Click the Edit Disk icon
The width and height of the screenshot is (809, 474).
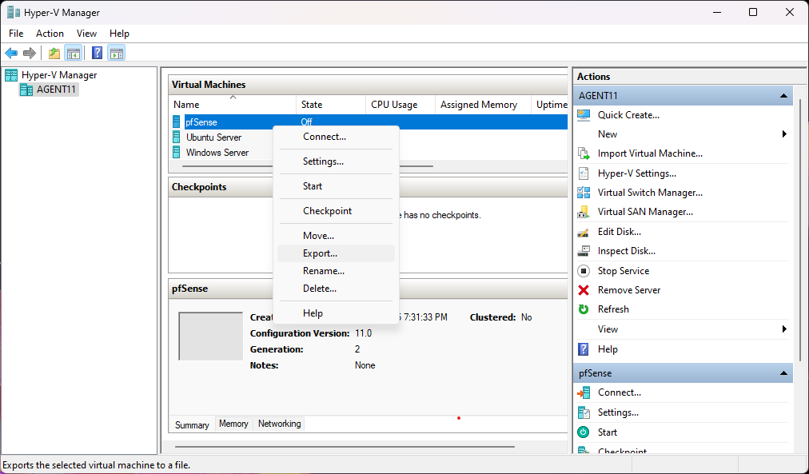click(584, 232)
